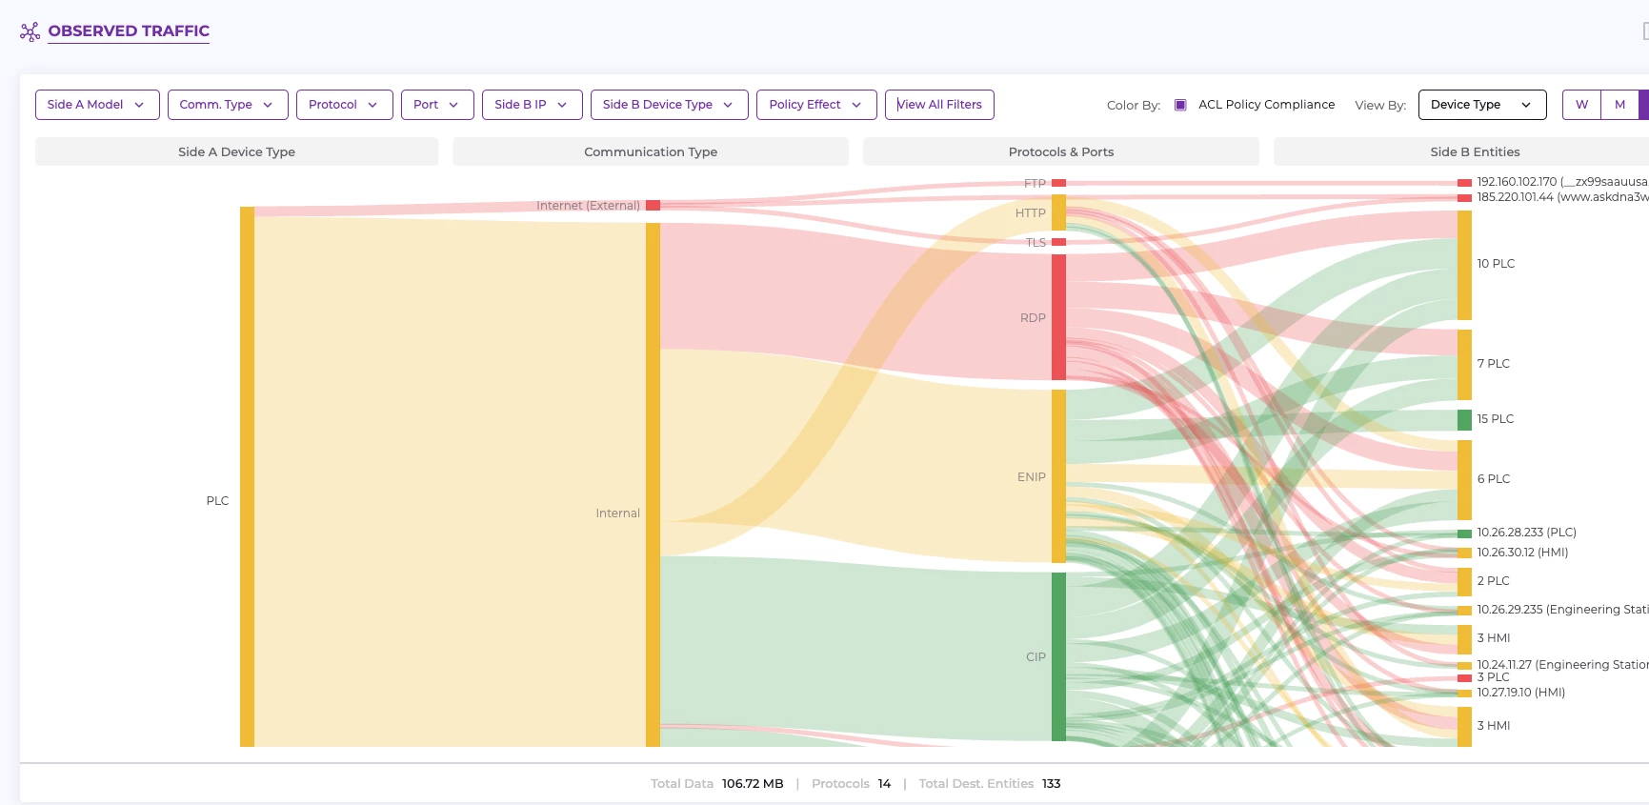Open the View By Device Type combo box
The width and height of the screenshot is (1649, 805).
click(x=1481, y=105)
